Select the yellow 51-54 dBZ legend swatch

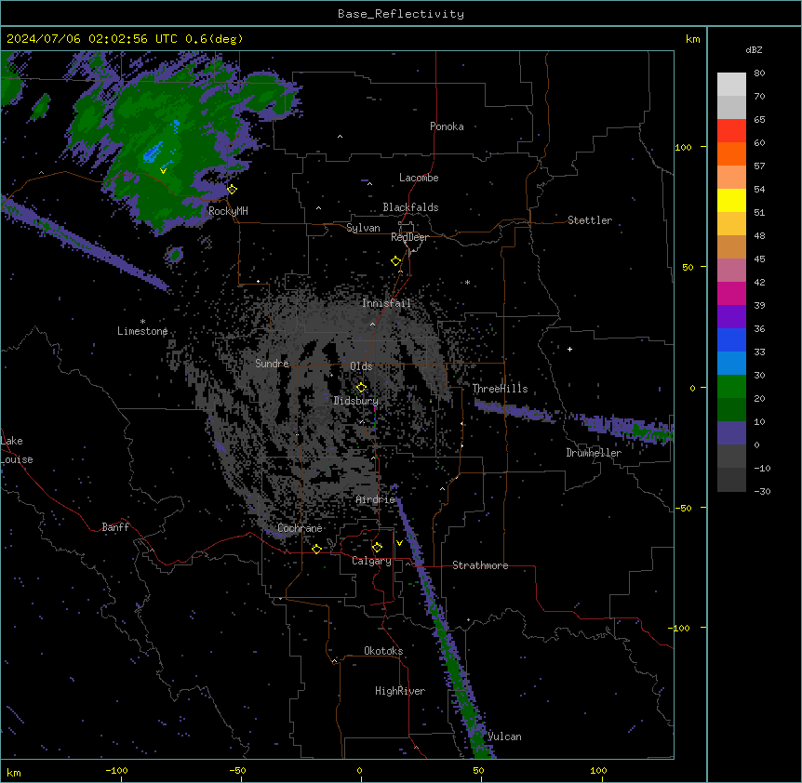click(x=731, y=200)
